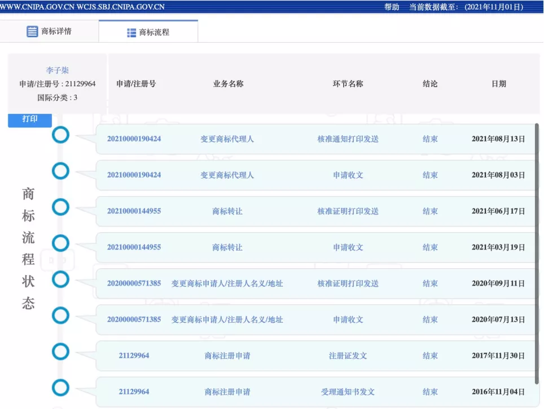Click timeline circle for 2021年08月03日 entry
This screenshot has width=544, height=409.
[60, 171]
